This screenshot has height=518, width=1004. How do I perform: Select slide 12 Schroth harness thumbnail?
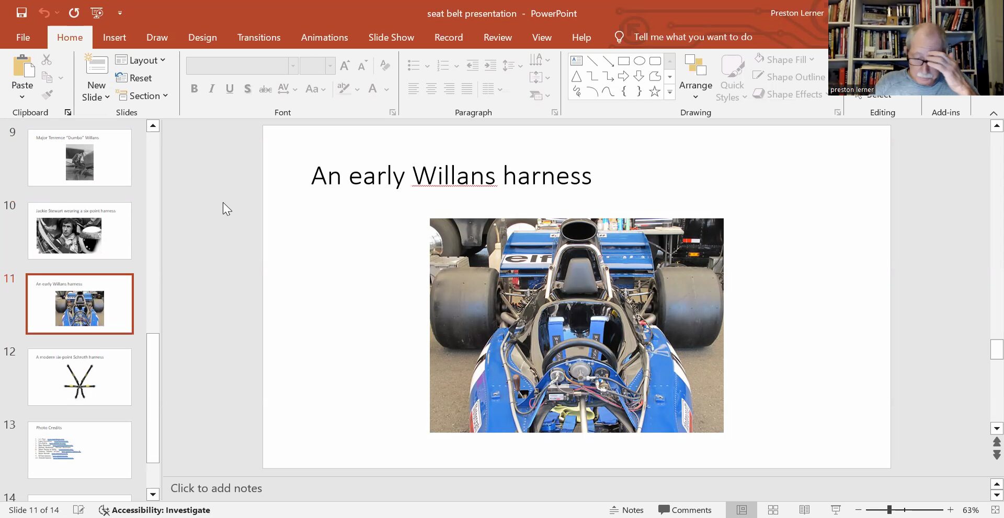click(x=79, y=377)
